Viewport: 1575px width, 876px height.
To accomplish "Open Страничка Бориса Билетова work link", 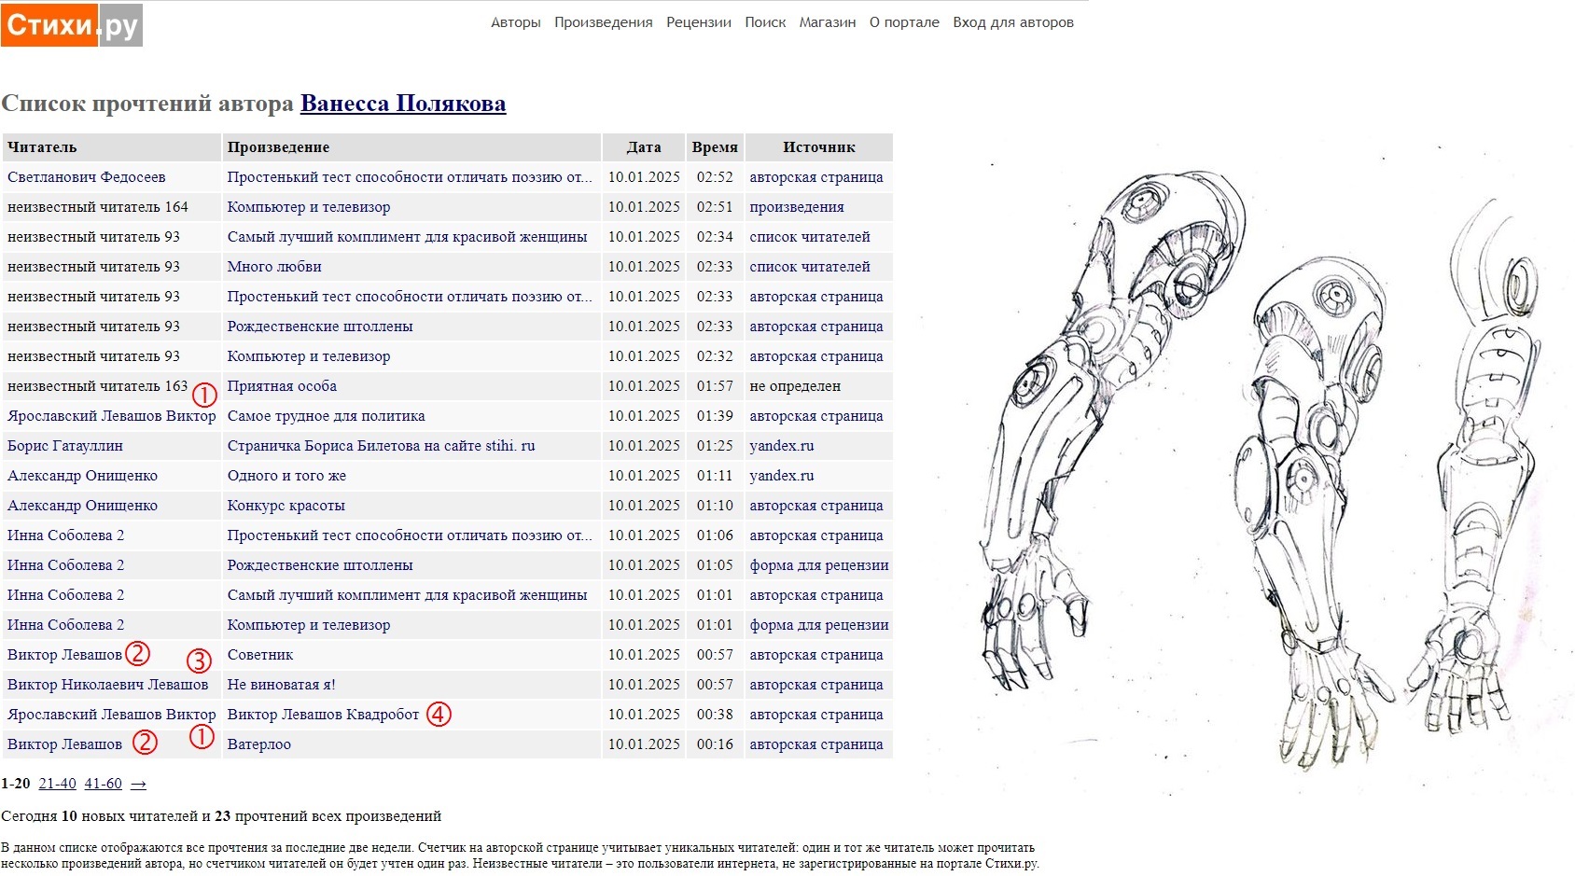I will (381, 446).
